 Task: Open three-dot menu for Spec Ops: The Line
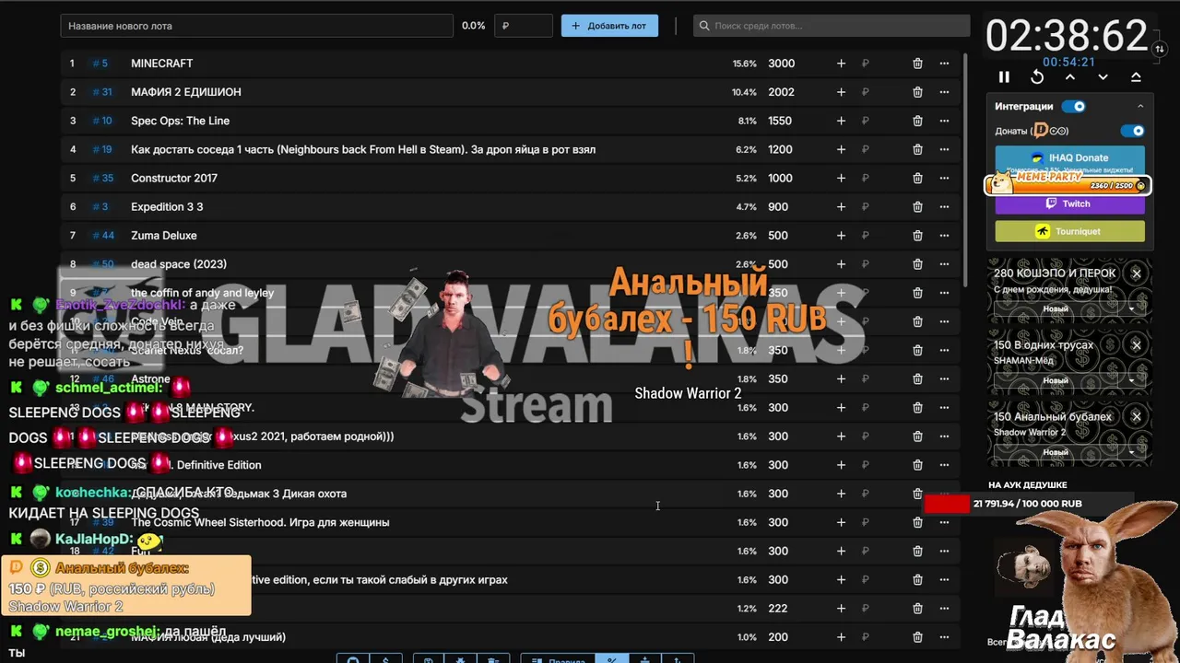(x=944, y=121)
